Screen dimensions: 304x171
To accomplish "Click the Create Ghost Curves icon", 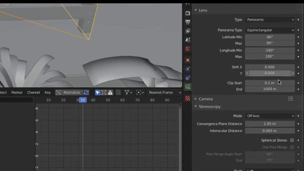I will (x=118, y=93).
